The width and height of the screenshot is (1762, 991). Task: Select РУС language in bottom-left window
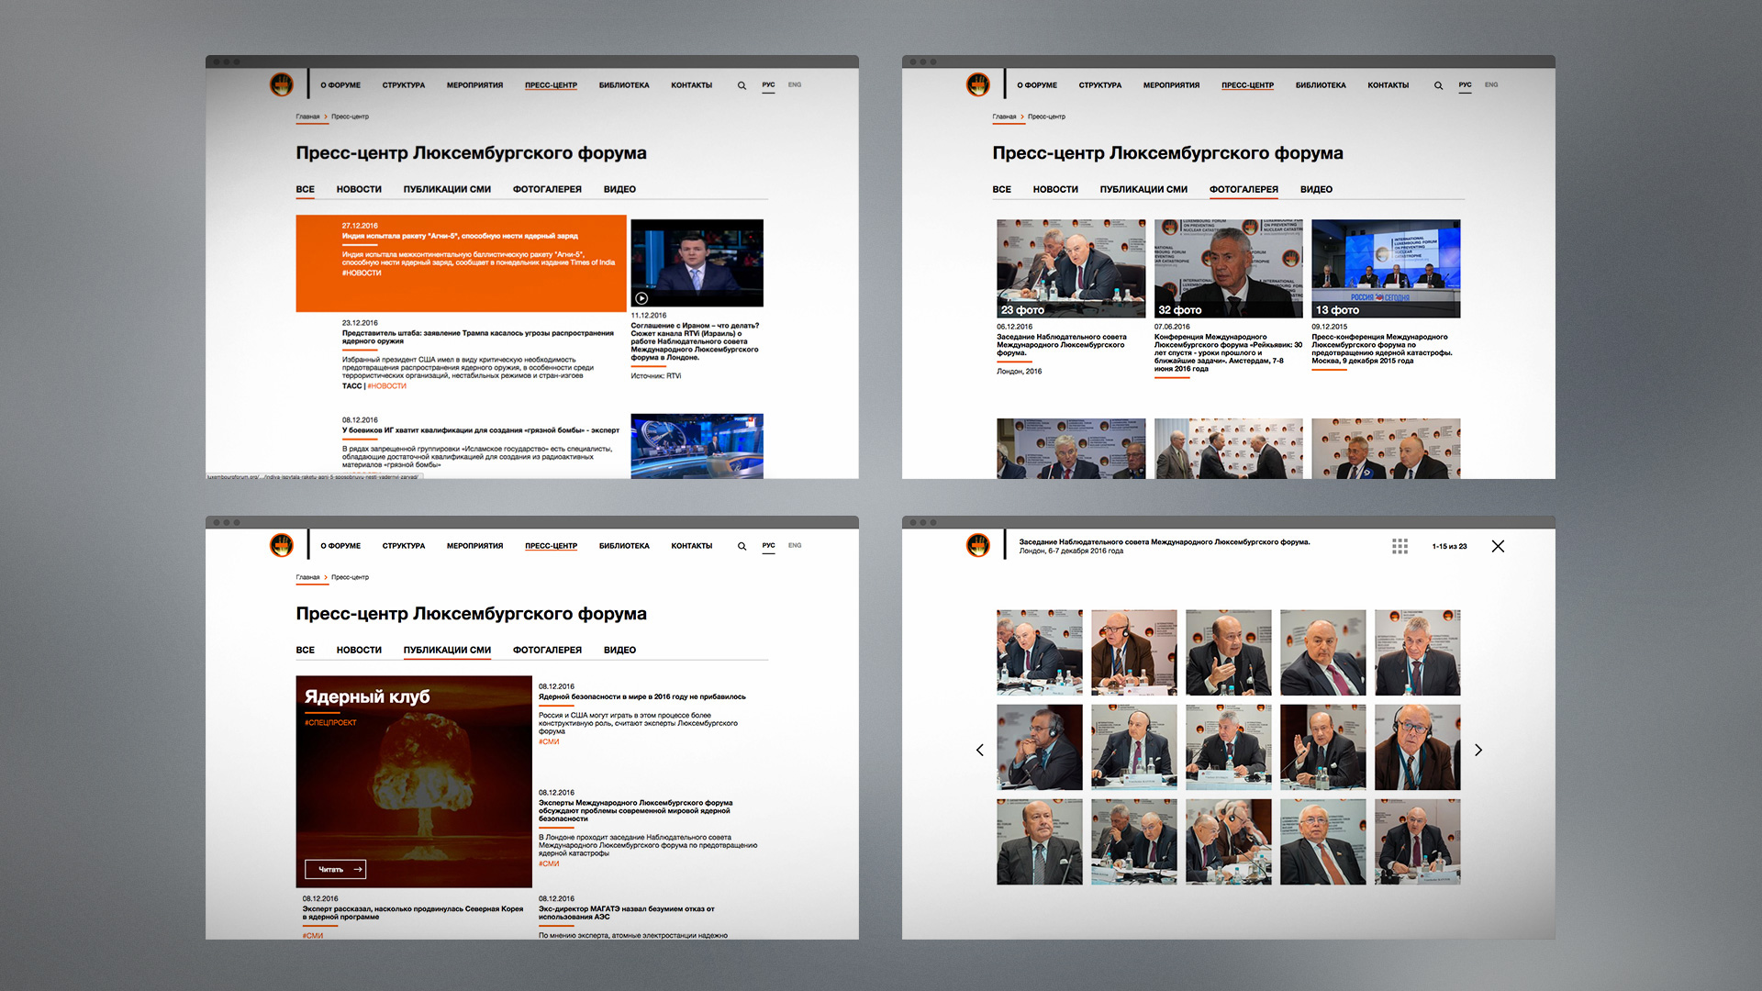pyautogui.click(x=768, y=545)
